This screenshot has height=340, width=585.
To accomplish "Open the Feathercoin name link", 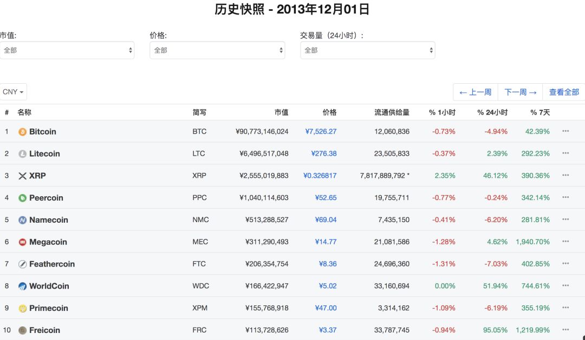I will tap(52, 264).
